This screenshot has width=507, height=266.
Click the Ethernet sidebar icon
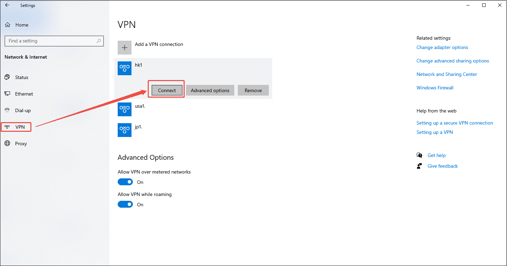[7, 93]
